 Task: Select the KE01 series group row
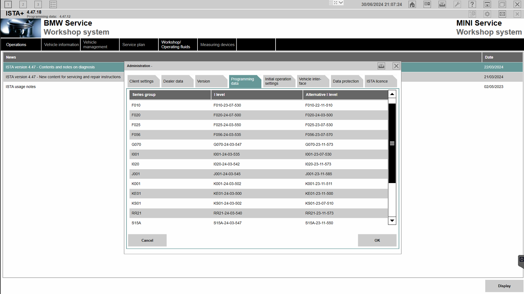258,194
